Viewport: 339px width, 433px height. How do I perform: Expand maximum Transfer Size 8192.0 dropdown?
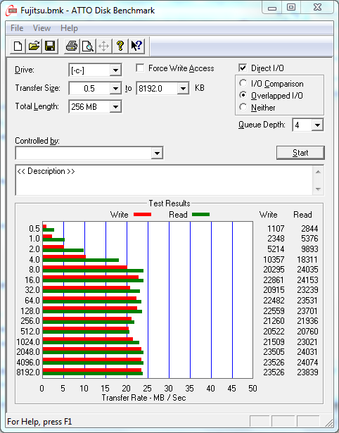(183, 89)
